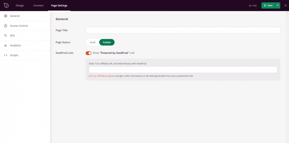Click the General heading text
The image size is (289, 143).
(62, 19)
